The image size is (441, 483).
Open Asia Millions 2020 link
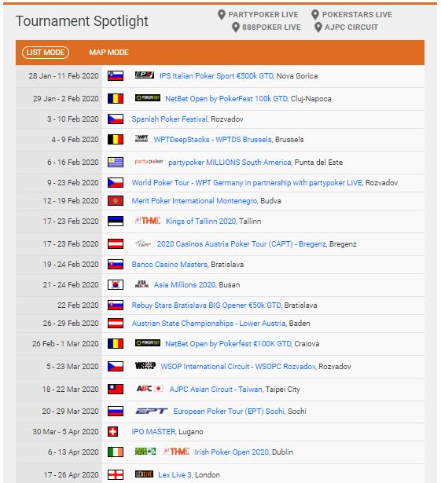(185, 284)
